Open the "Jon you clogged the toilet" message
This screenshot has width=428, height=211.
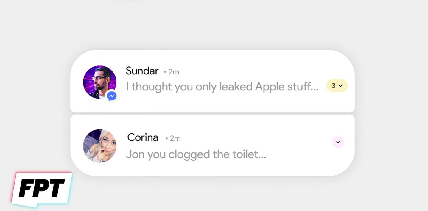(x=196, y=154)
